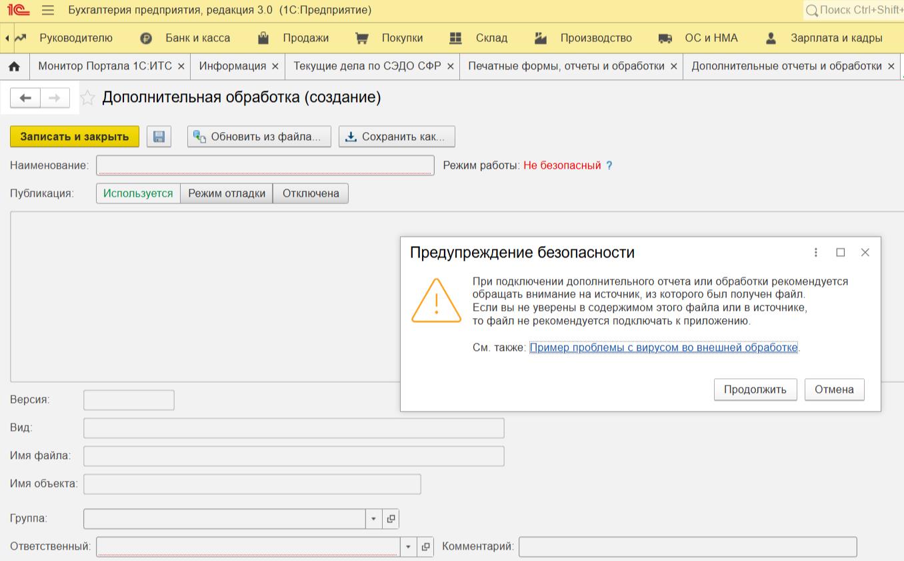The height and width of the screenshot is (561, 904).
Task: Switch publication to Режим отладки
Action: 227,193
